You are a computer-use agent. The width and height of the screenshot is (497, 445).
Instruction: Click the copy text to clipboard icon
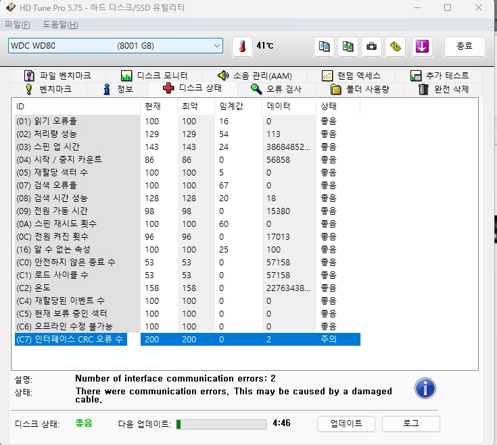pyautogui.click(x=324, y=47)
